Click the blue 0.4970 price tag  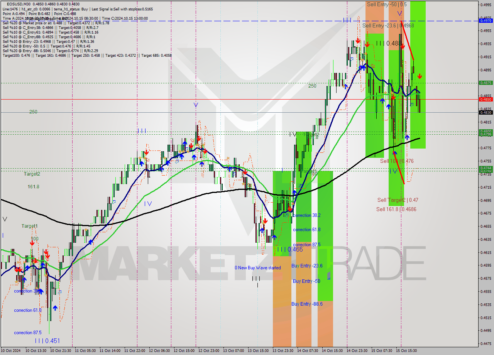pyautogui.click(x=485, y=20)
